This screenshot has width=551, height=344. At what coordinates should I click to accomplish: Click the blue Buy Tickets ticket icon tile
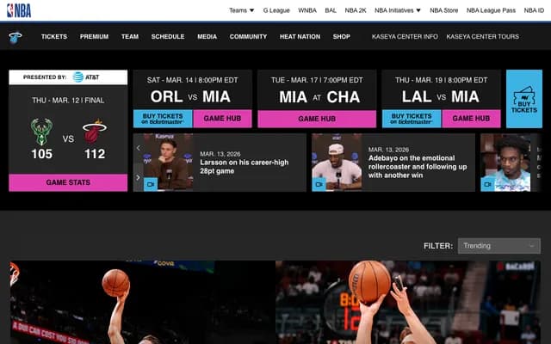(524, 99)
